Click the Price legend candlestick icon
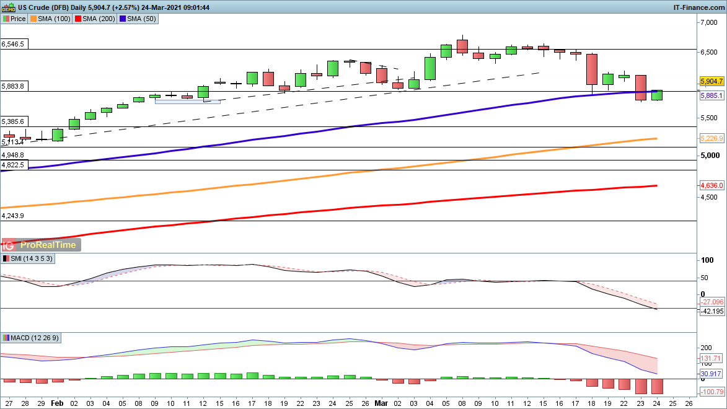The width and height of the screenshot is (727, 409). click(6, 19)
